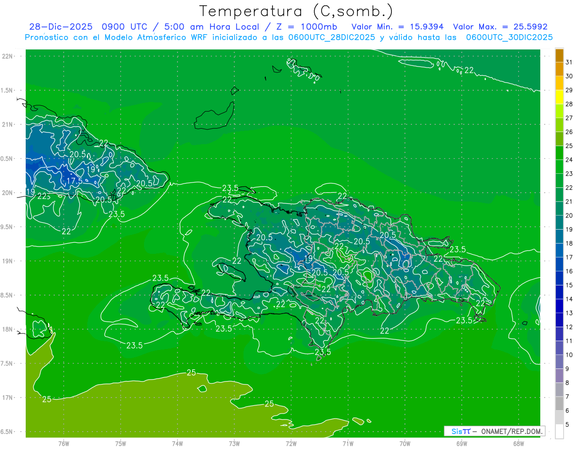
Task: Click the '0.5N' latitude axis label
Action: [7, 159]
